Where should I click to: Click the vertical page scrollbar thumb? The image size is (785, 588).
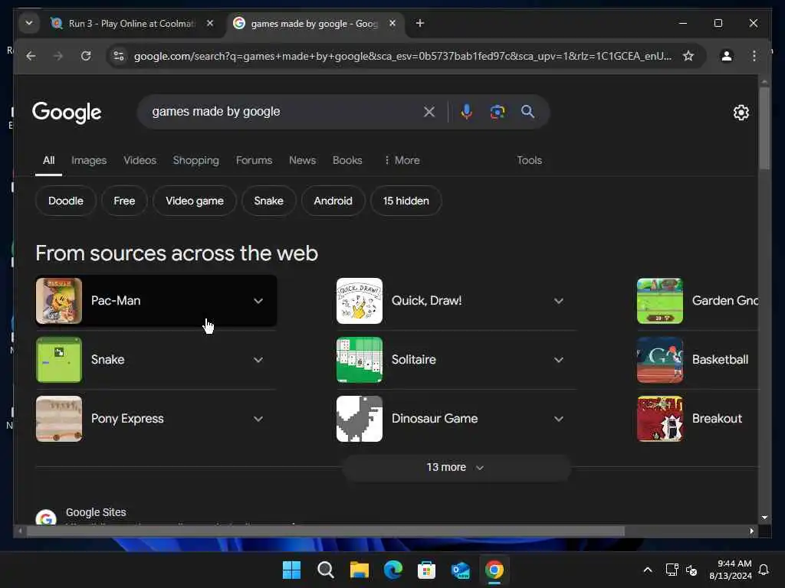(x=764, y=129)
